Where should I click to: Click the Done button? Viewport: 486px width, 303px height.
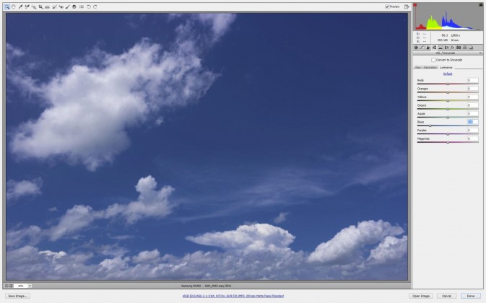click(x=471, y=296)
